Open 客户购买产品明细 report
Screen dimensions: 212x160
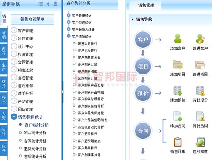(90, 92)
